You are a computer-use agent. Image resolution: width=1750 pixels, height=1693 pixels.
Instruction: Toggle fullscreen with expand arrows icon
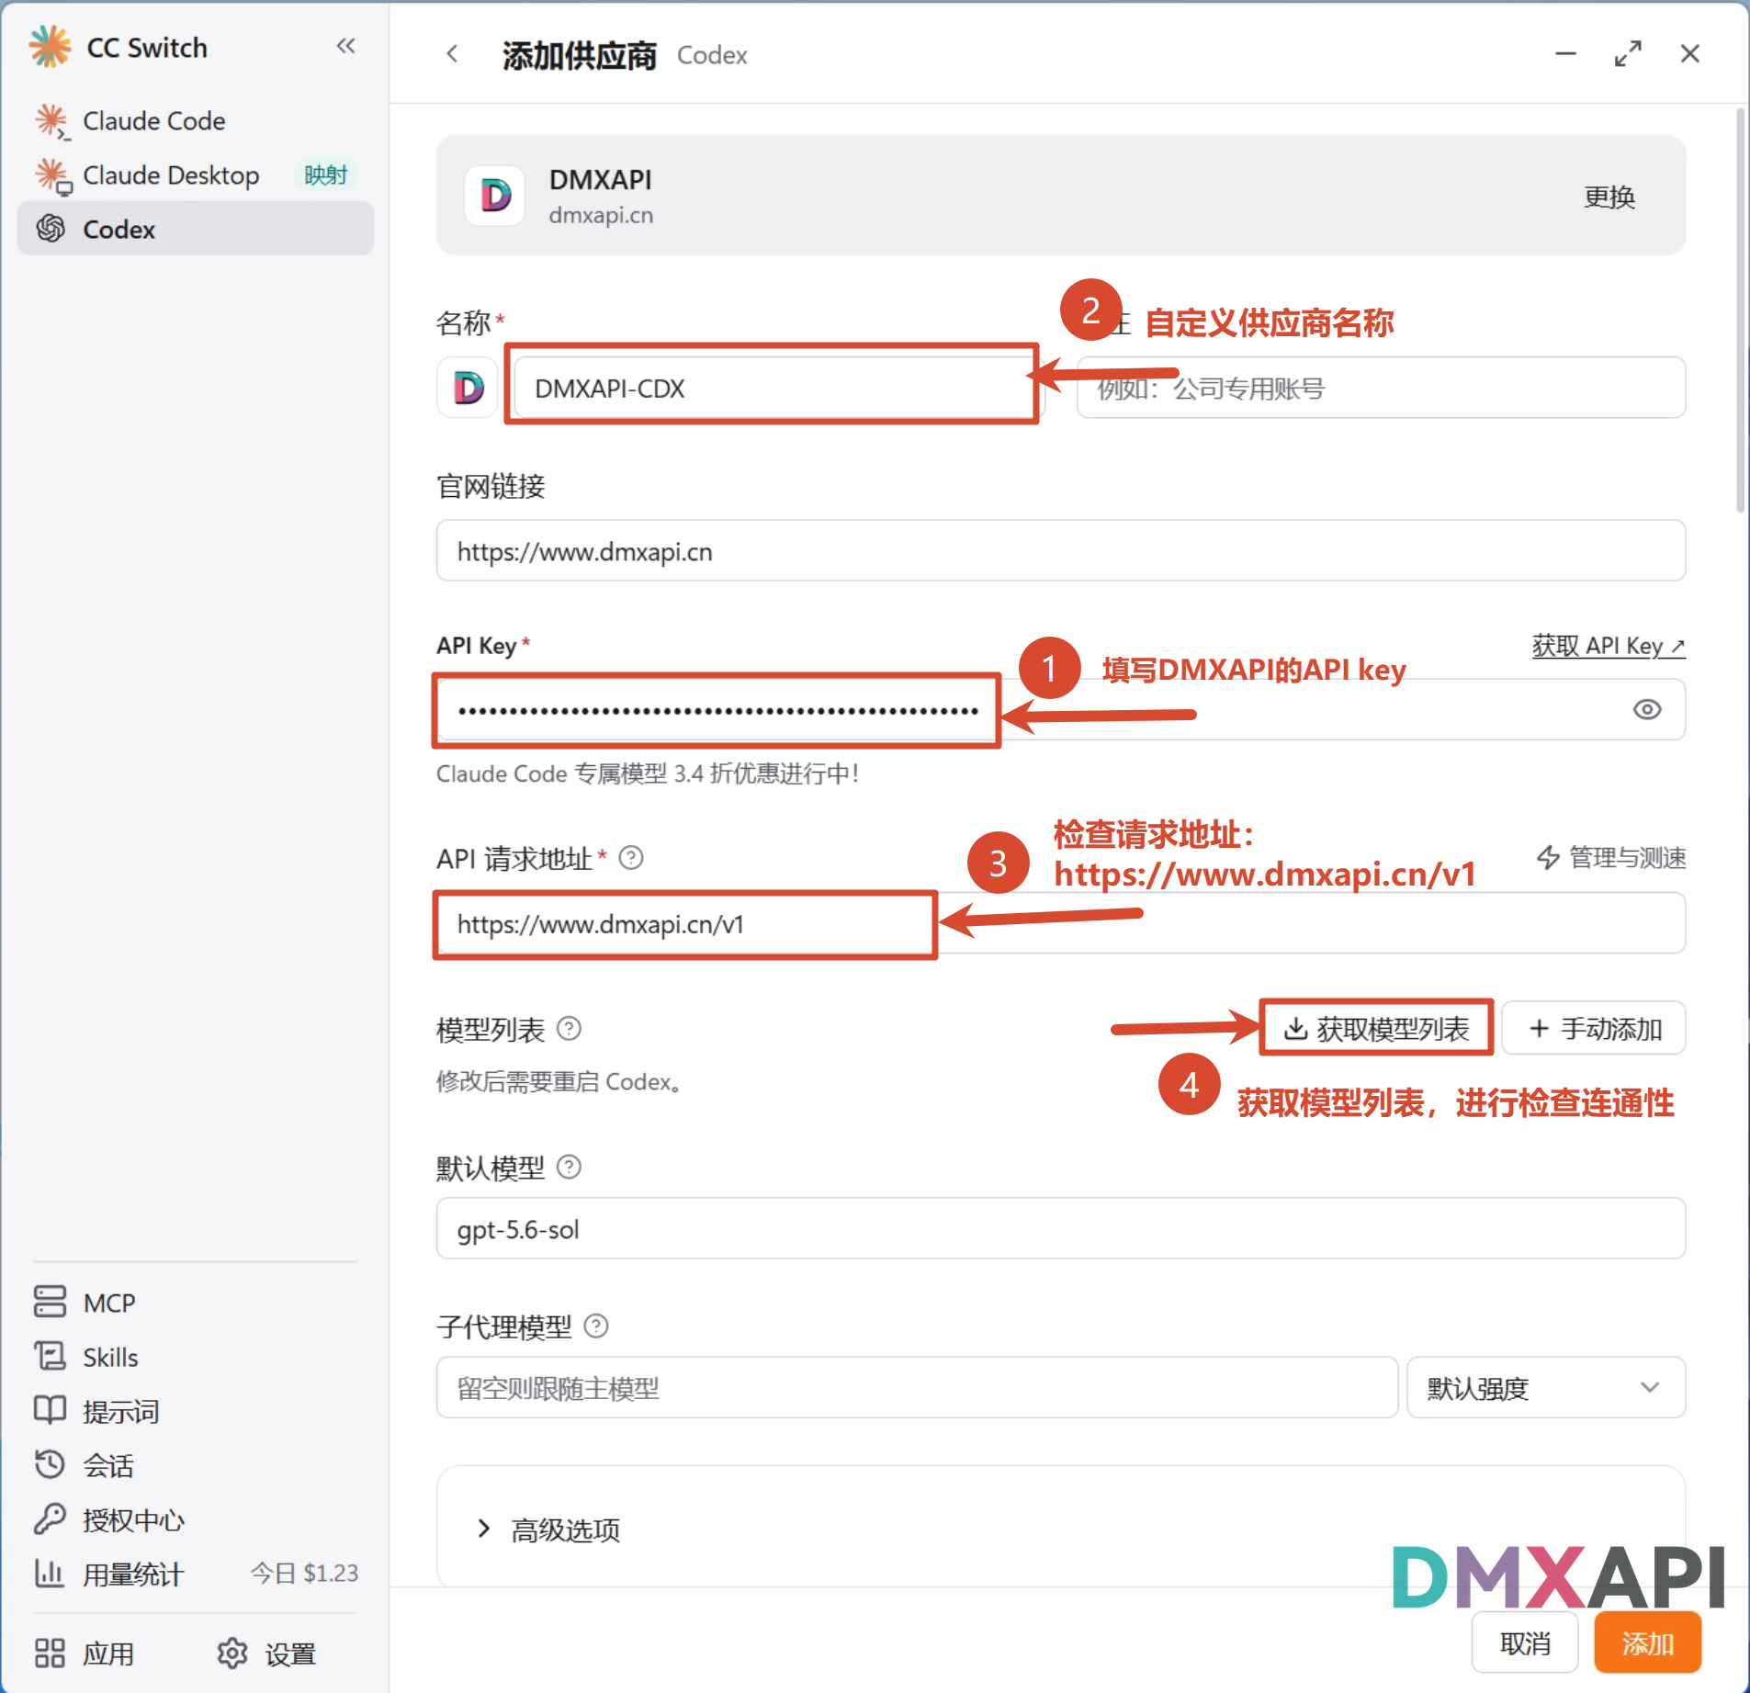[1628, 54]
